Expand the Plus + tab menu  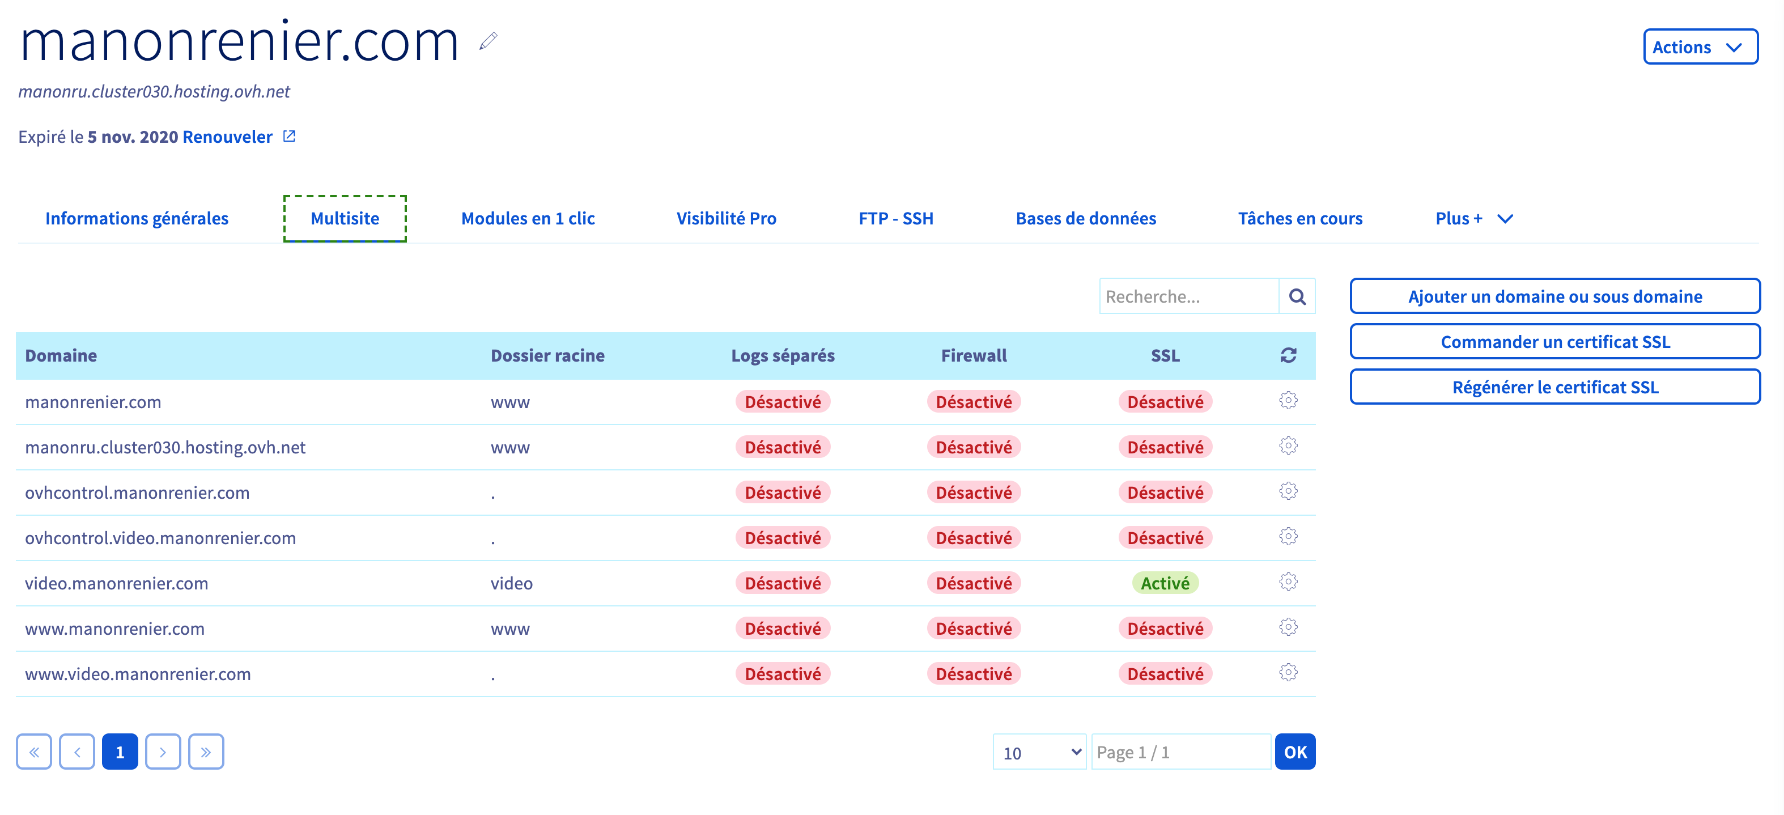click(1473, 219)
